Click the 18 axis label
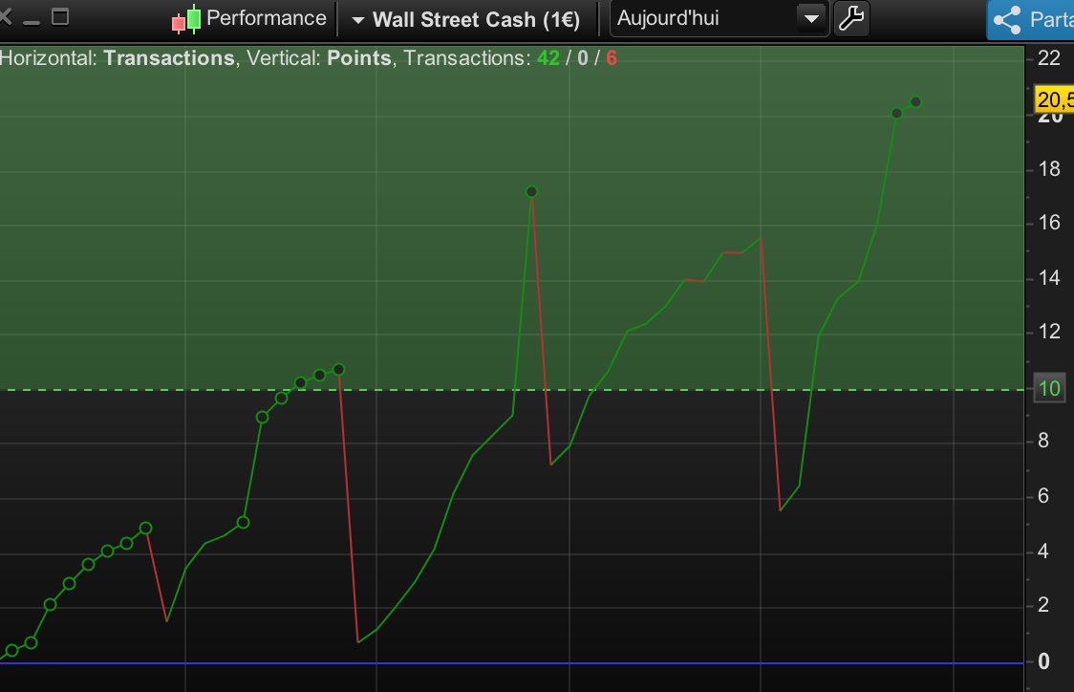 click(1048, 169)
